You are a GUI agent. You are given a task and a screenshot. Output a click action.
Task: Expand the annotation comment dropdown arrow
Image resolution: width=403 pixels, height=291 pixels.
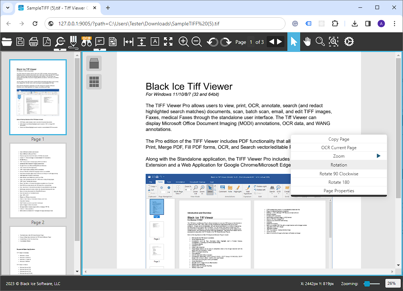coord(100,49)
